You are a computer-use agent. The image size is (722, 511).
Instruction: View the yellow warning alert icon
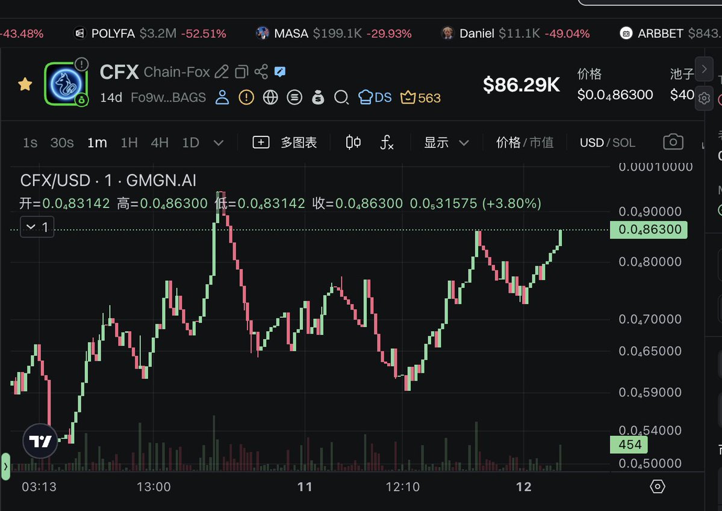246,97
